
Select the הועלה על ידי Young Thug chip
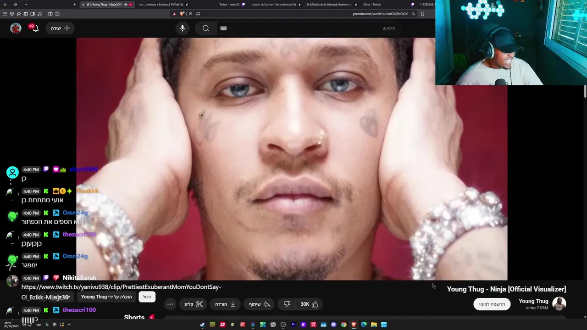click(x=106, y=297)
